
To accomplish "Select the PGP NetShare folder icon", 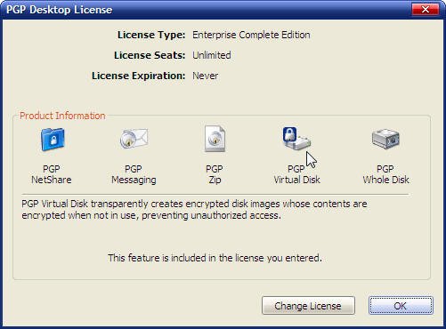I will 53,140.
